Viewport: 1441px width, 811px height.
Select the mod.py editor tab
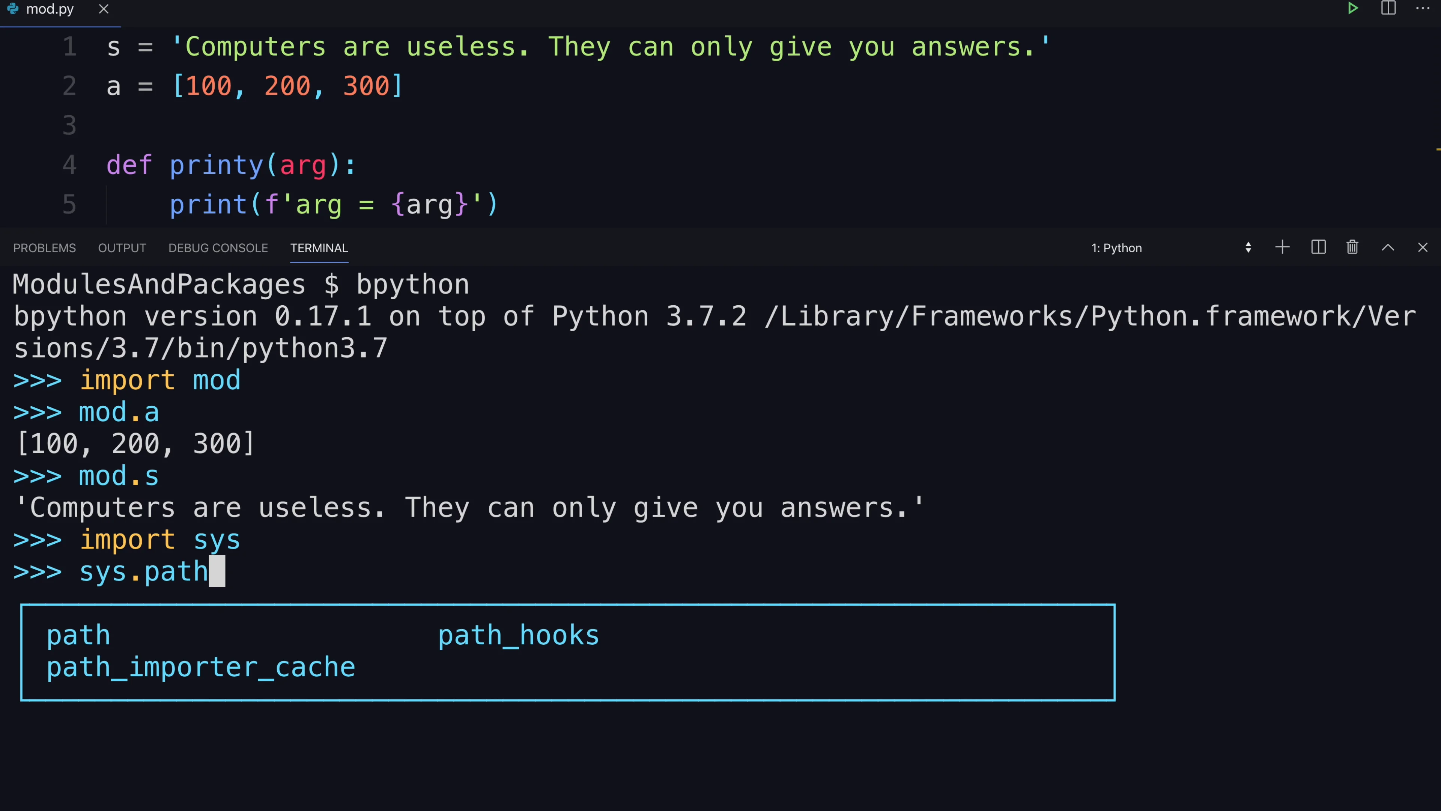coord(49,9)
